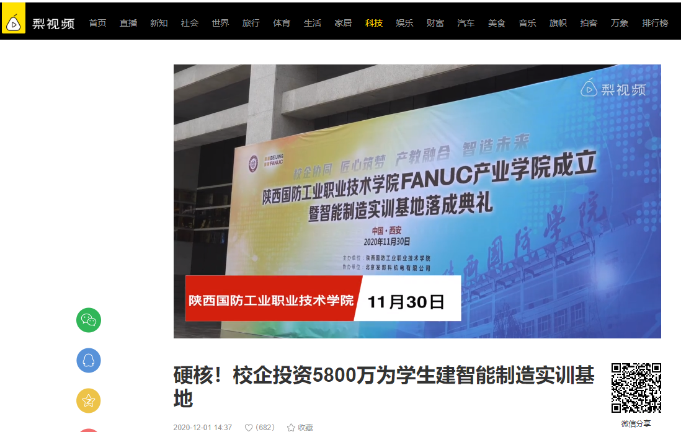Share the video via WeChat icon
This screenshot has height=432, width=681.
[89, 320]
